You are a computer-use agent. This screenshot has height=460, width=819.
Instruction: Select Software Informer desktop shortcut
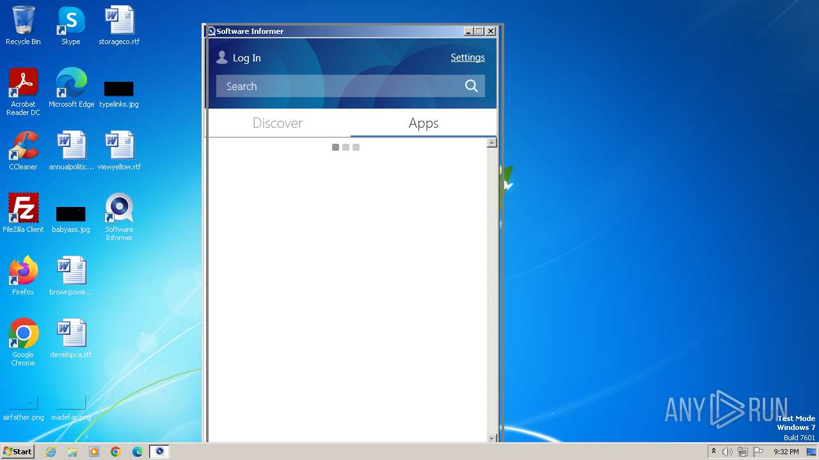point(119,217)
